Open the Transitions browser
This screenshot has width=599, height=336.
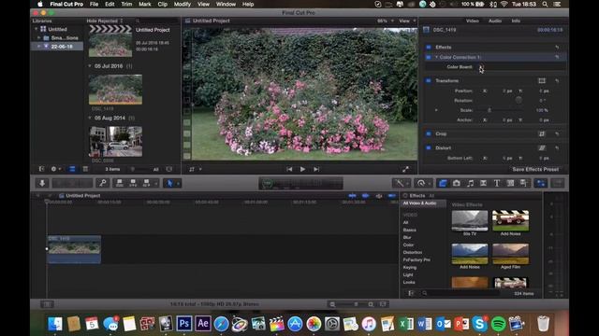point(483,183)
